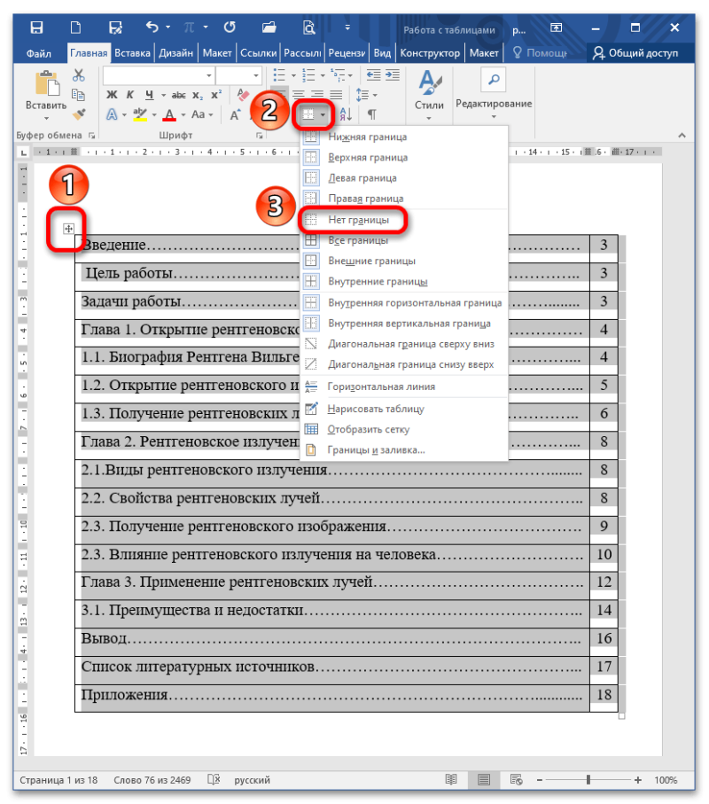The height and width of the screenshot is (804, 709).
Task: Click the Copy icon in the clipboard group
Action: pos(79,94)
